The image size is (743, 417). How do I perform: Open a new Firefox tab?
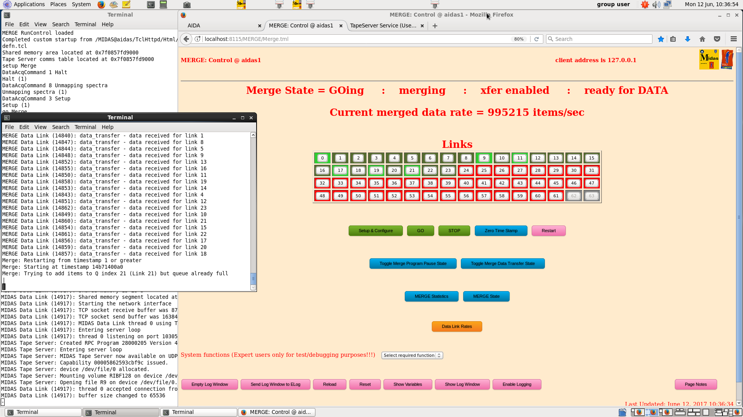tap(435, 26)
